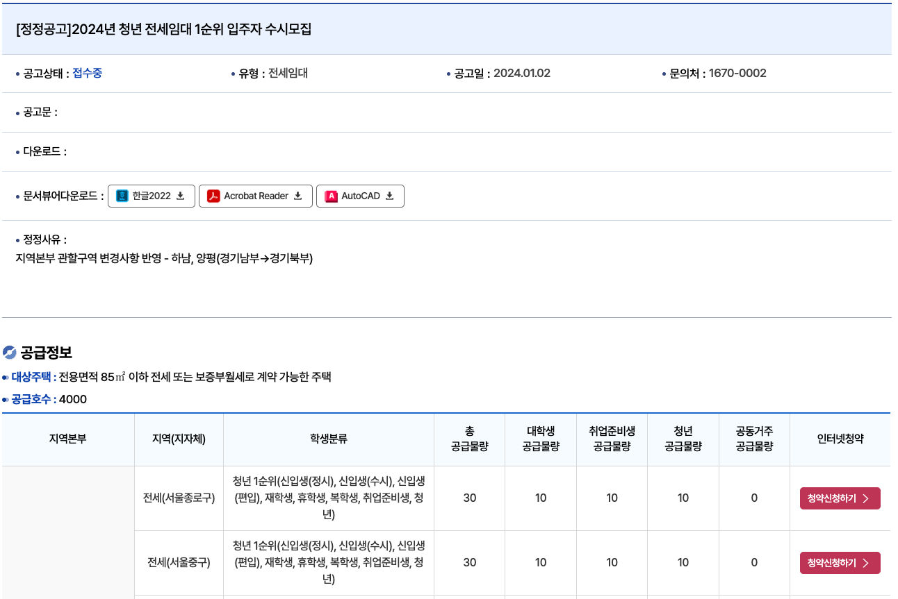Viewport: 898px width, 599px height.
Task: Click the 전세(서울종로구) cell
Action: click(x=179, y=498)
